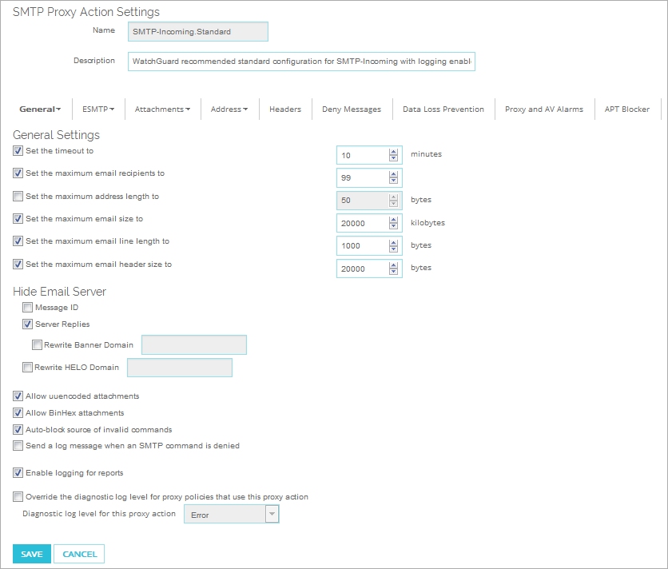
Task: Open the Deny Messages tab
Action: tap(352, 109)
